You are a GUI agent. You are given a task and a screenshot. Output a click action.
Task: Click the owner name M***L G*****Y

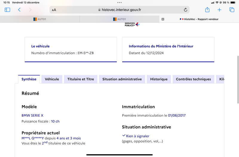tap(33, 138)
